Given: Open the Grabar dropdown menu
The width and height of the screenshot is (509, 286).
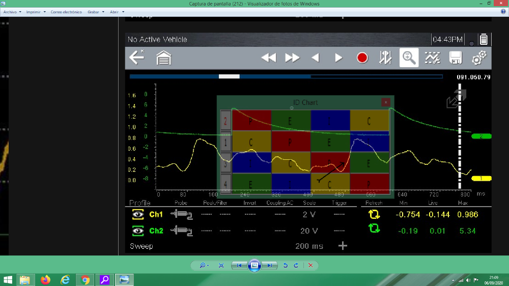Looking at the screenshot, I should point(95,12).
